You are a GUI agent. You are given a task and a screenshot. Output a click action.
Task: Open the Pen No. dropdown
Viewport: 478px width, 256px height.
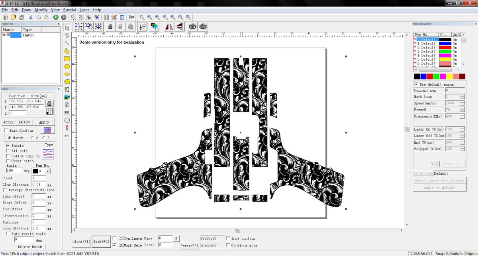[48, 171]
